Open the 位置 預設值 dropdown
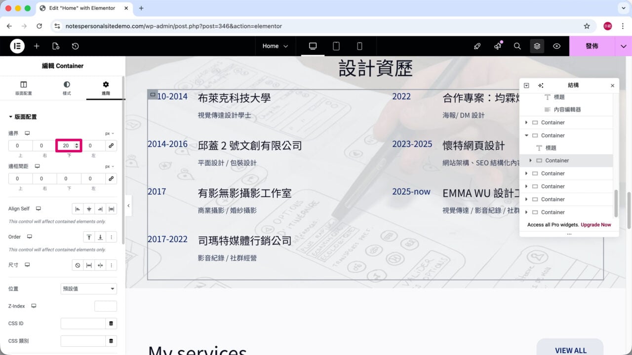 (89, 288)
